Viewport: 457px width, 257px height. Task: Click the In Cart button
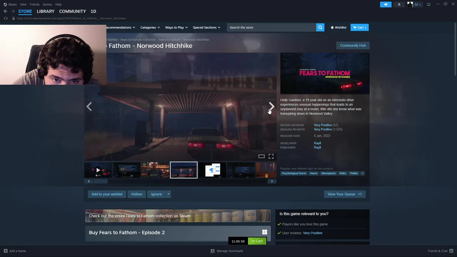pyautogui.click(x=257, y=241)
